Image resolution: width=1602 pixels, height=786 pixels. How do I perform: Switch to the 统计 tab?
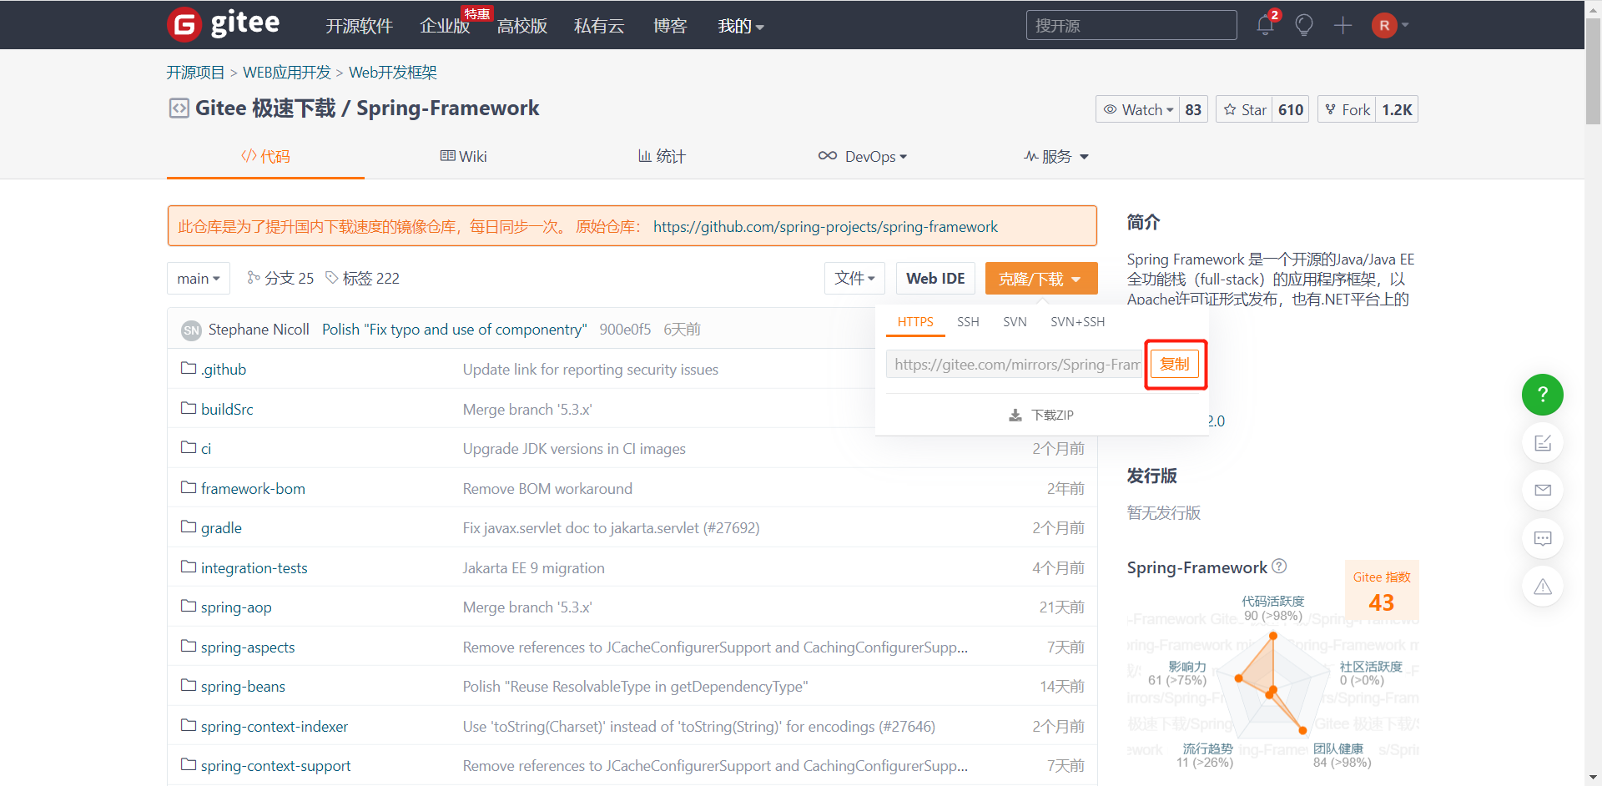pos(662,156)
